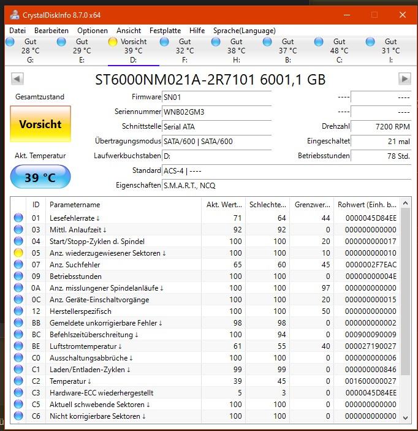Select drive B: tab at 37 °C
Image resolution: width=418 pixels, height=431 pixels.
click(x=287, y=50)
